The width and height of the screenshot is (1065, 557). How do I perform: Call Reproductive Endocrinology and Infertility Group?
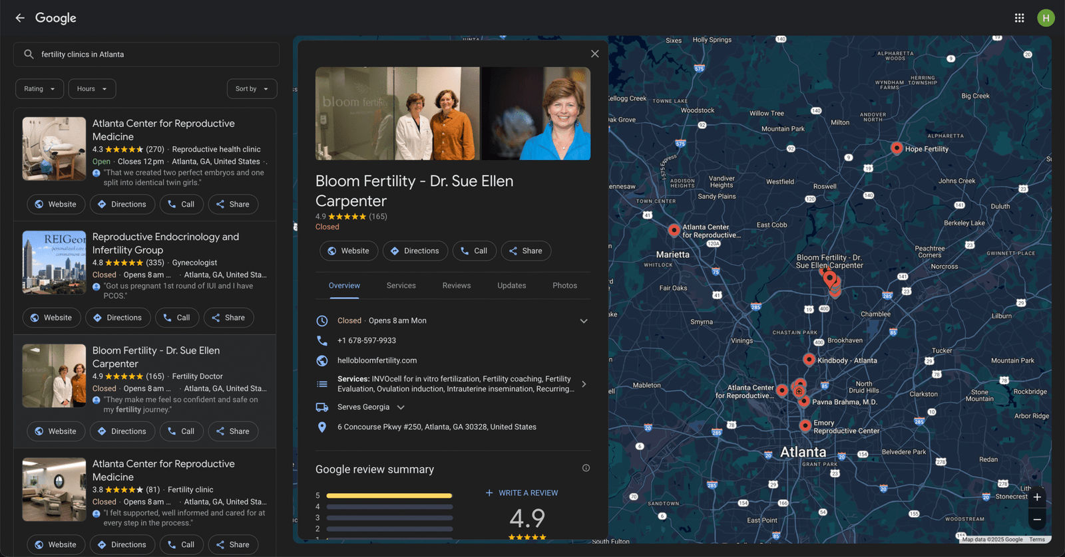click(177, 318)
